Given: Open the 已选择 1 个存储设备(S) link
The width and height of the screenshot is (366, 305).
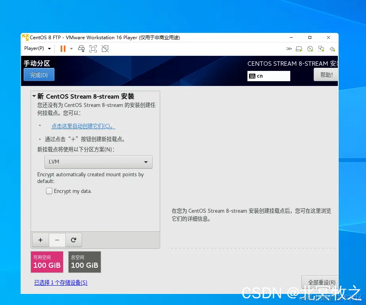Looking at the screenshot, I should pyautogui.click(x=61, y=282).
